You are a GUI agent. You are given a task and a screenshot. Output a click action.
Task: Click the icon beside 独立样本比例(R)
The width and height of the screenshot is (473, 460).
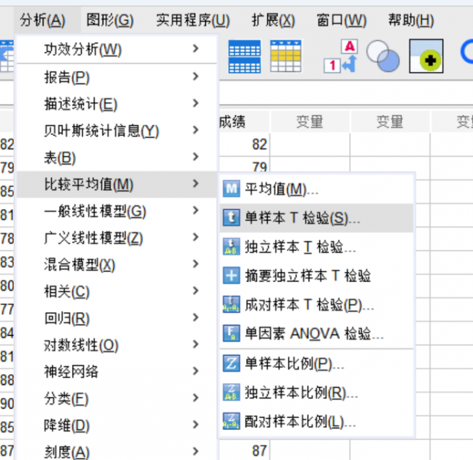click(x=231, y=392)
